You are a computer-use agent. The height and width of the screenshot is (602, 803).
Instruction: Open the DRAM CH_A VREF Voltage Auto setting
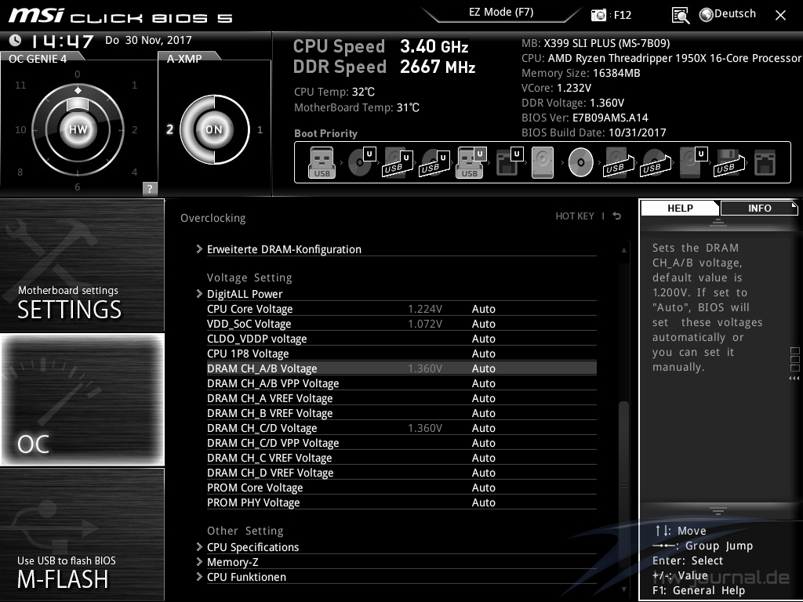coord(483,398)
